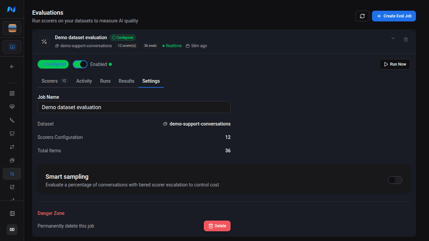Open the traces route icon in sidebar
The image size is (429, 241).
12,120
